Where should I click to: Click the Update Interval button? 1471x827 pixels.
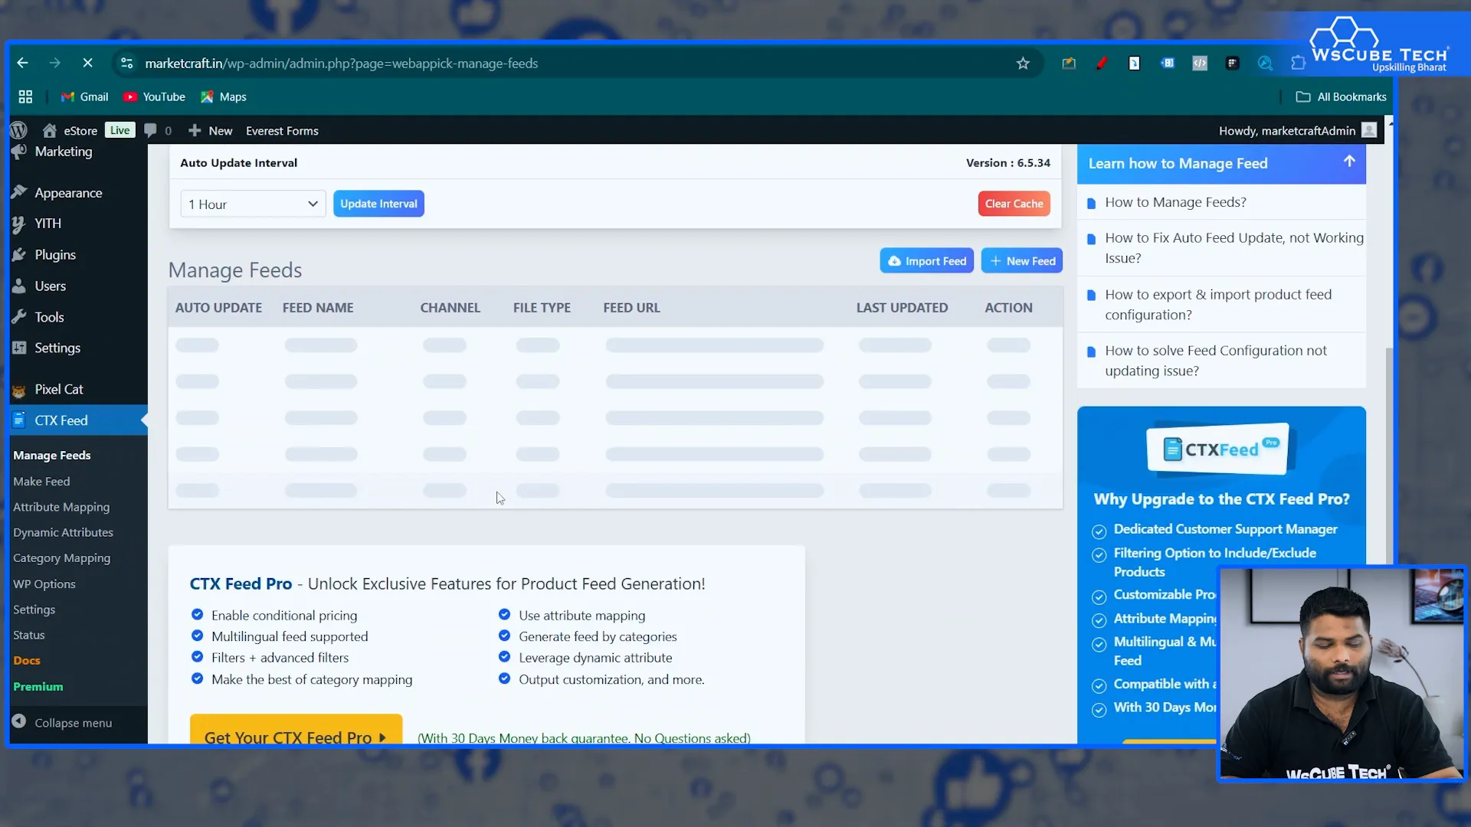378,204
